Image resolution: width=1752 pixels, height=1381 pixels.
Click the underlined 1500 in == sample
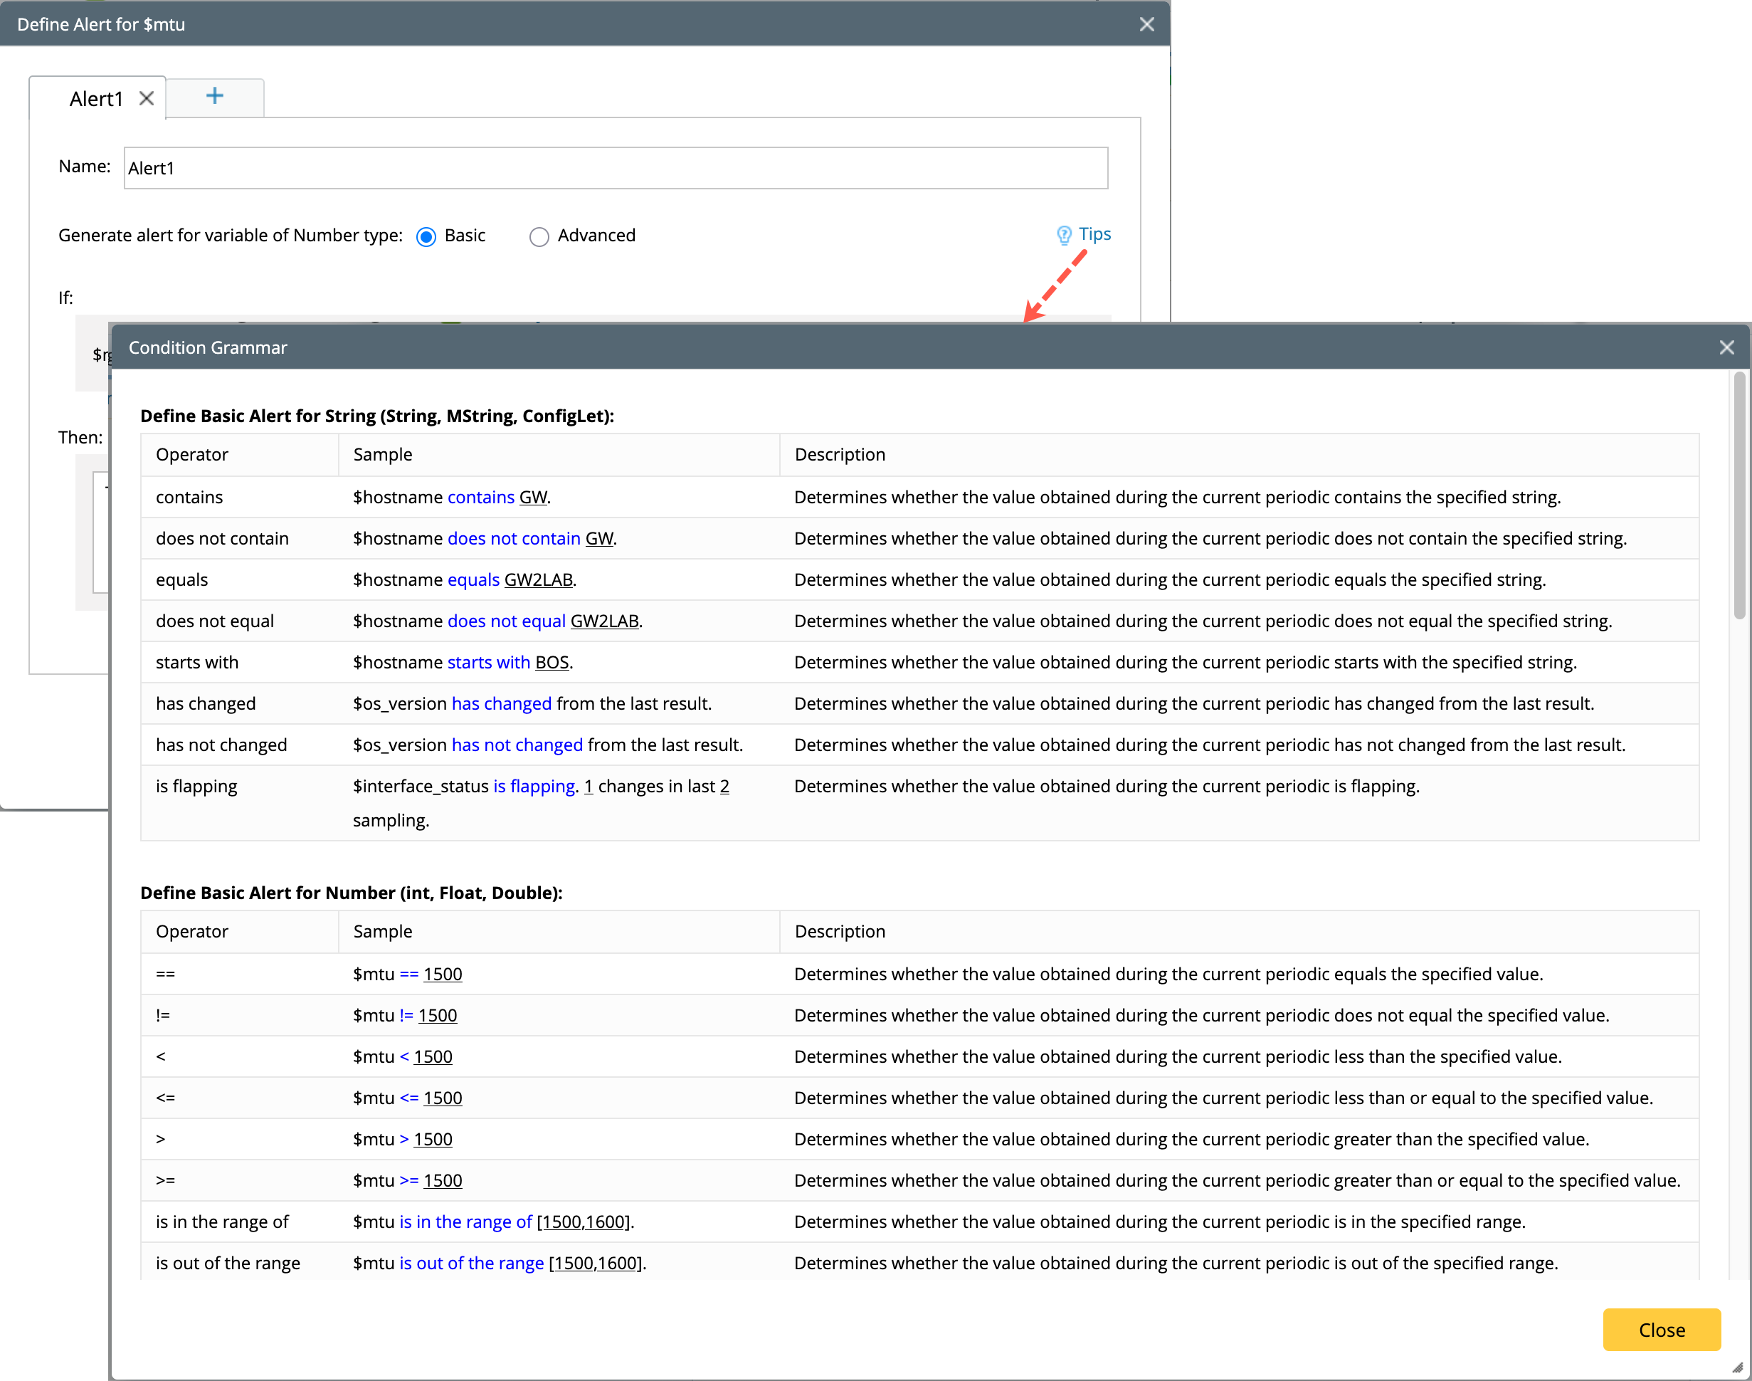point(443,975)
